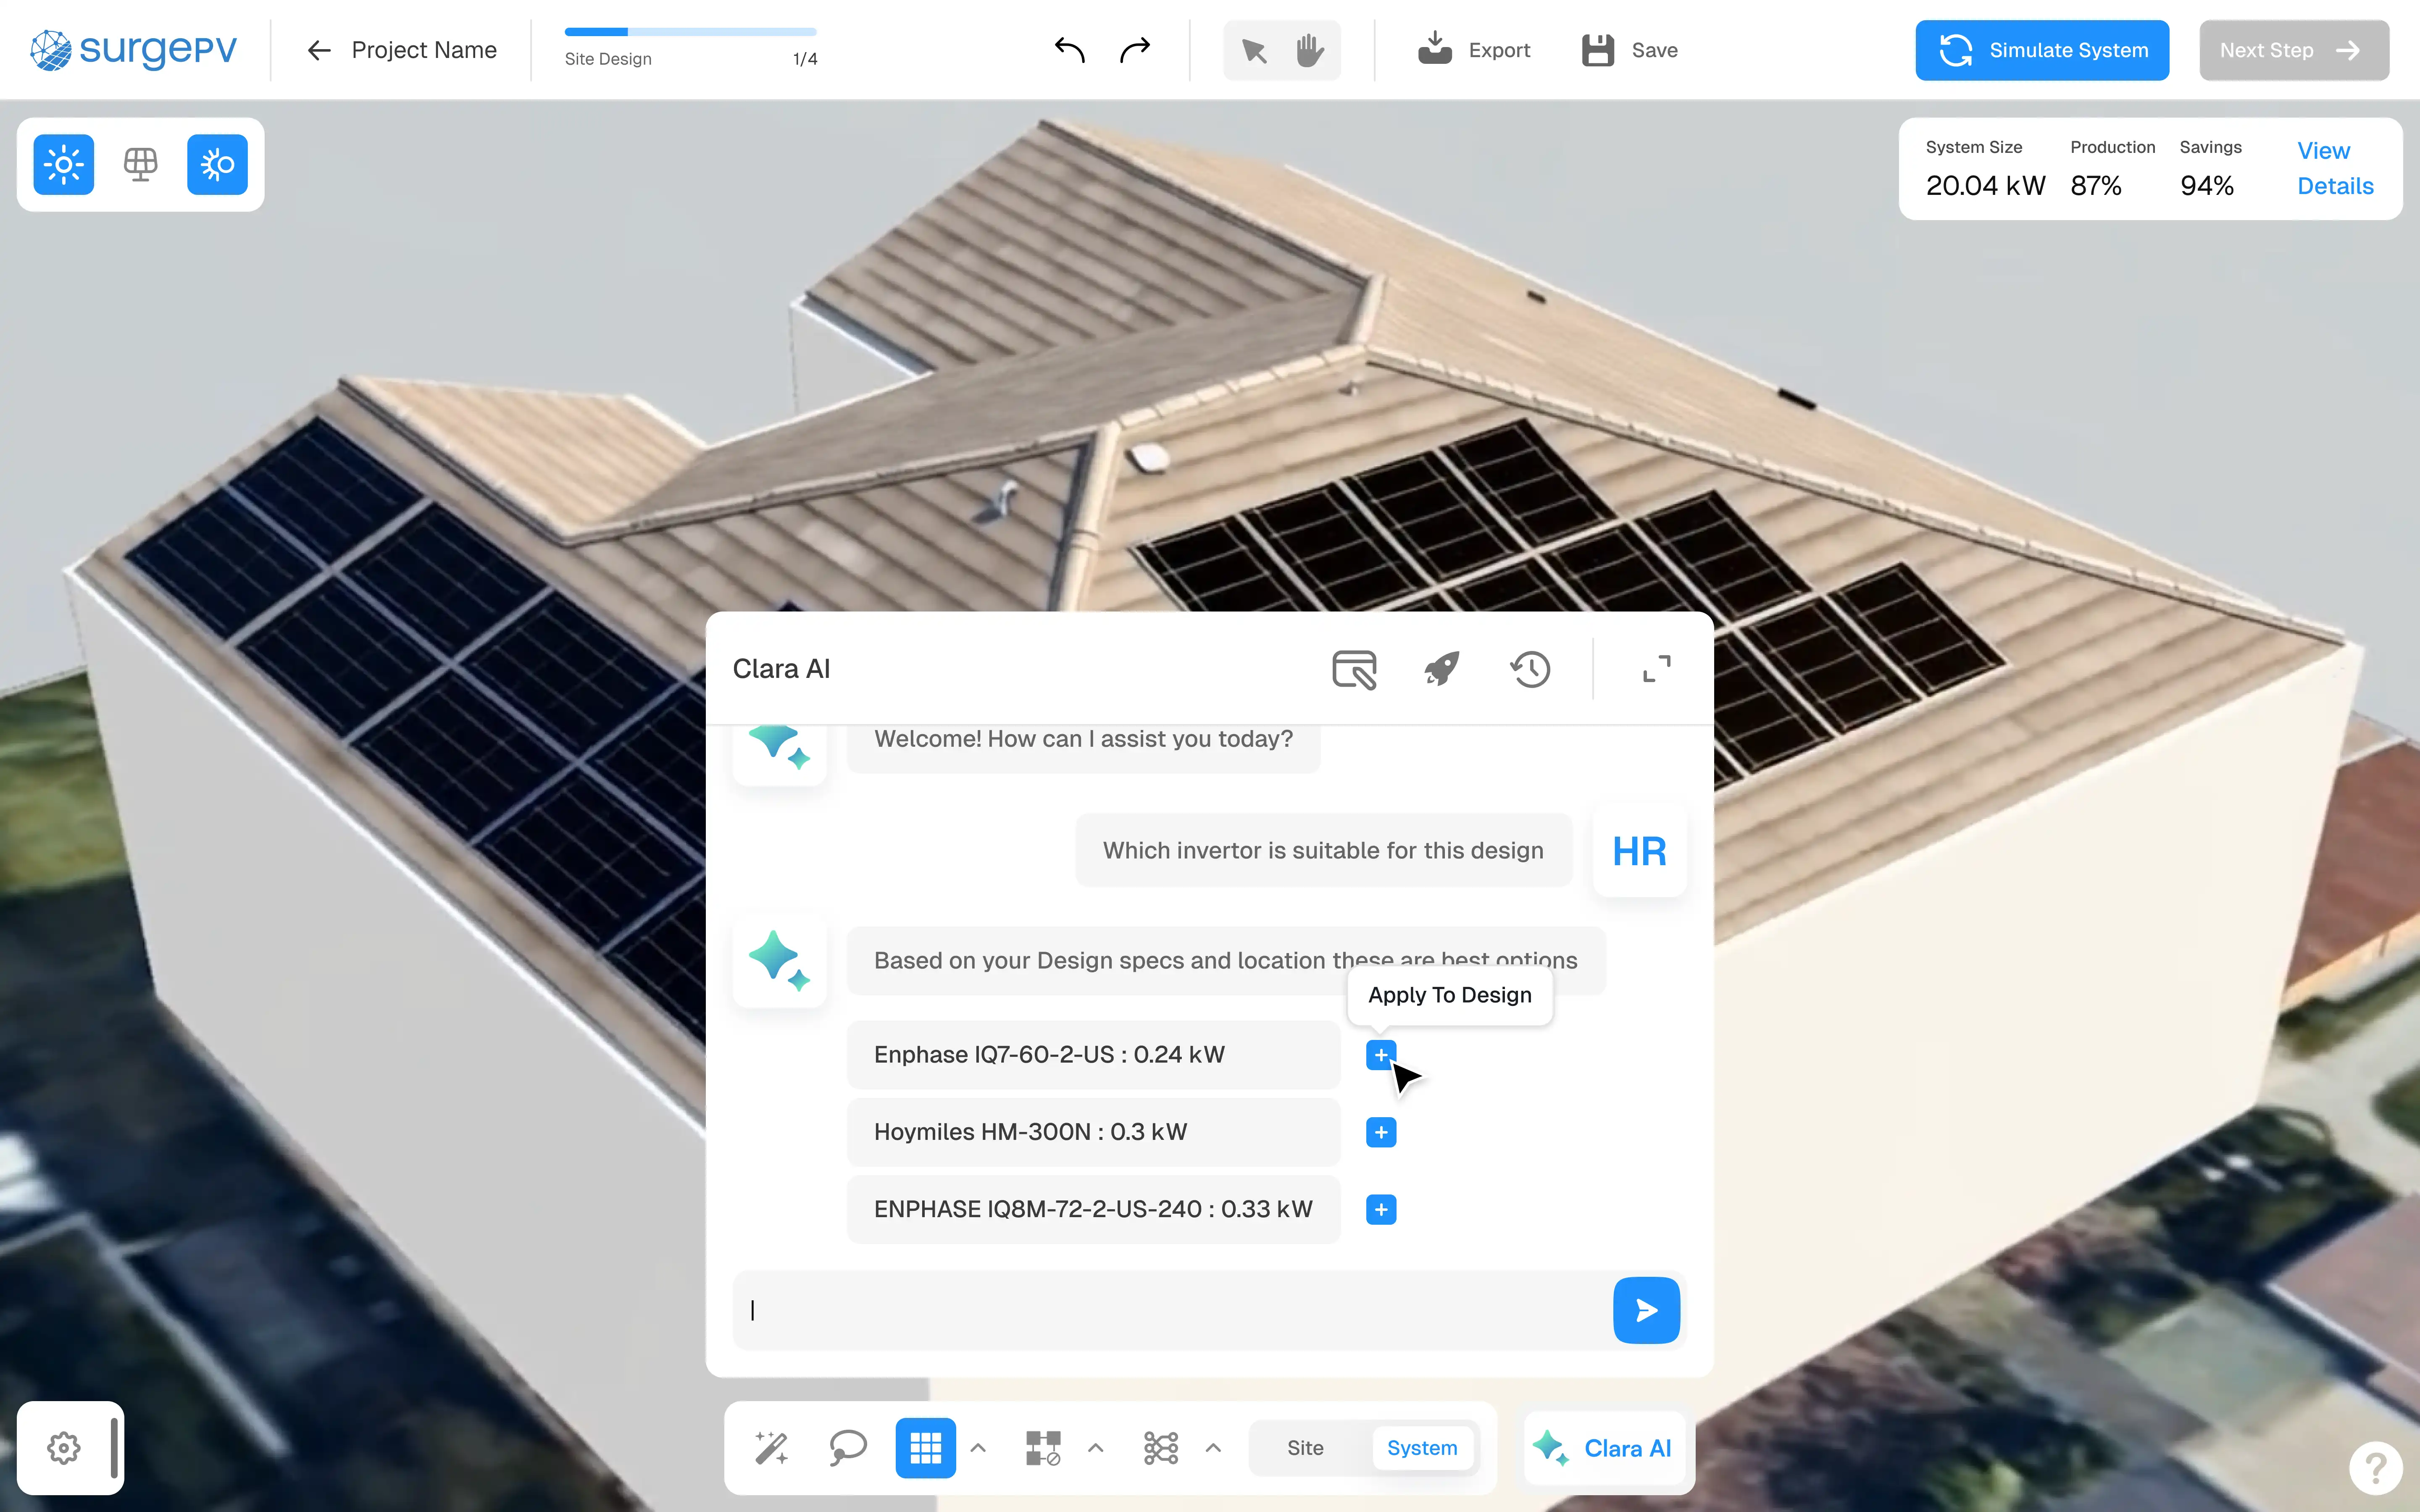Select Hoymiles HM-300N : 0.3 kW option
The height and width of the screenshot is (1512, 2420).
point(1093,1132)
